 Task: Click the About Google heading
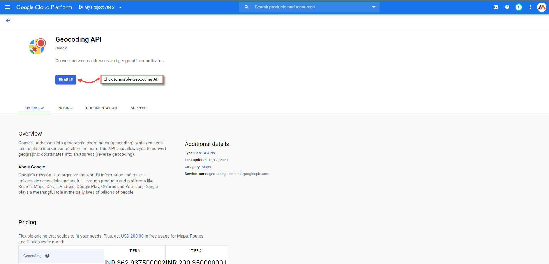(x=32, y=167)
